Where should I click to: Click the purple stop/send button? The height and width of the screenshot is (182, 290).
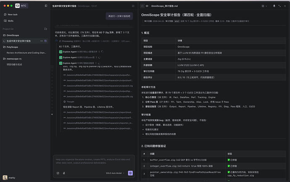(130, 173)
